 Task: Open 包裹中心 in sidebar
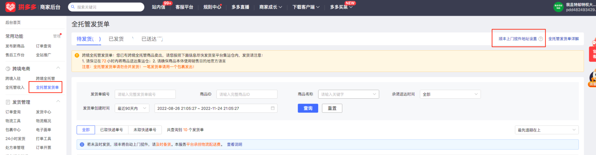13,130
